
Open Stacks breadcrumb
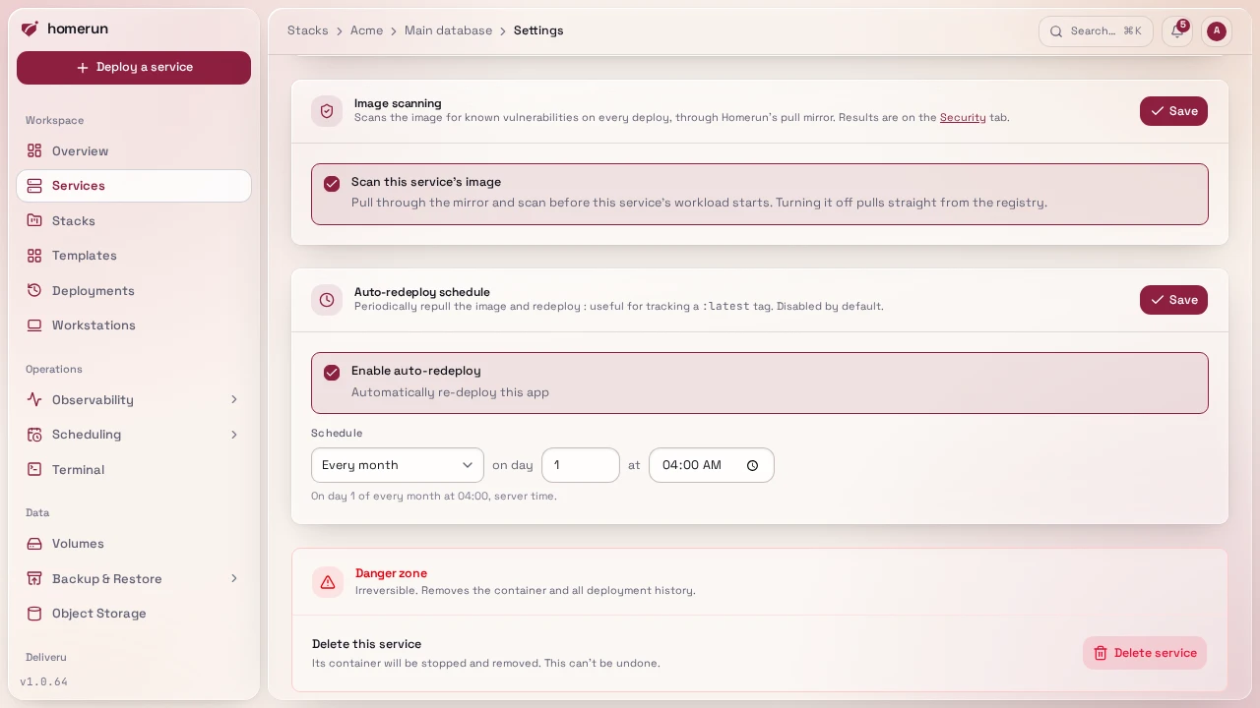click(308, 30)
